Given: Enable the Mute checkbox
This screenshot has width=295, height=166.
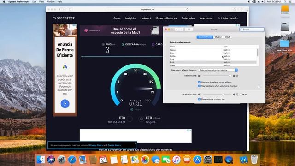Looking at the screenshot, I should pos(241,95).
